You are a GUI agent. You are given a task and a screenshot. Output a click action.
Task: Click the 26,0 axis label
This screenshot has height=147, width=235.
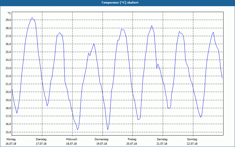pyautogui.click(x=8, y=44)
